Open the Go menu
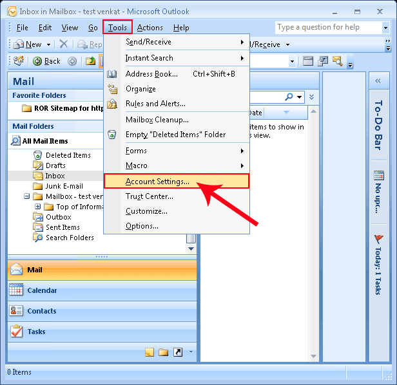 pos(93,28)
